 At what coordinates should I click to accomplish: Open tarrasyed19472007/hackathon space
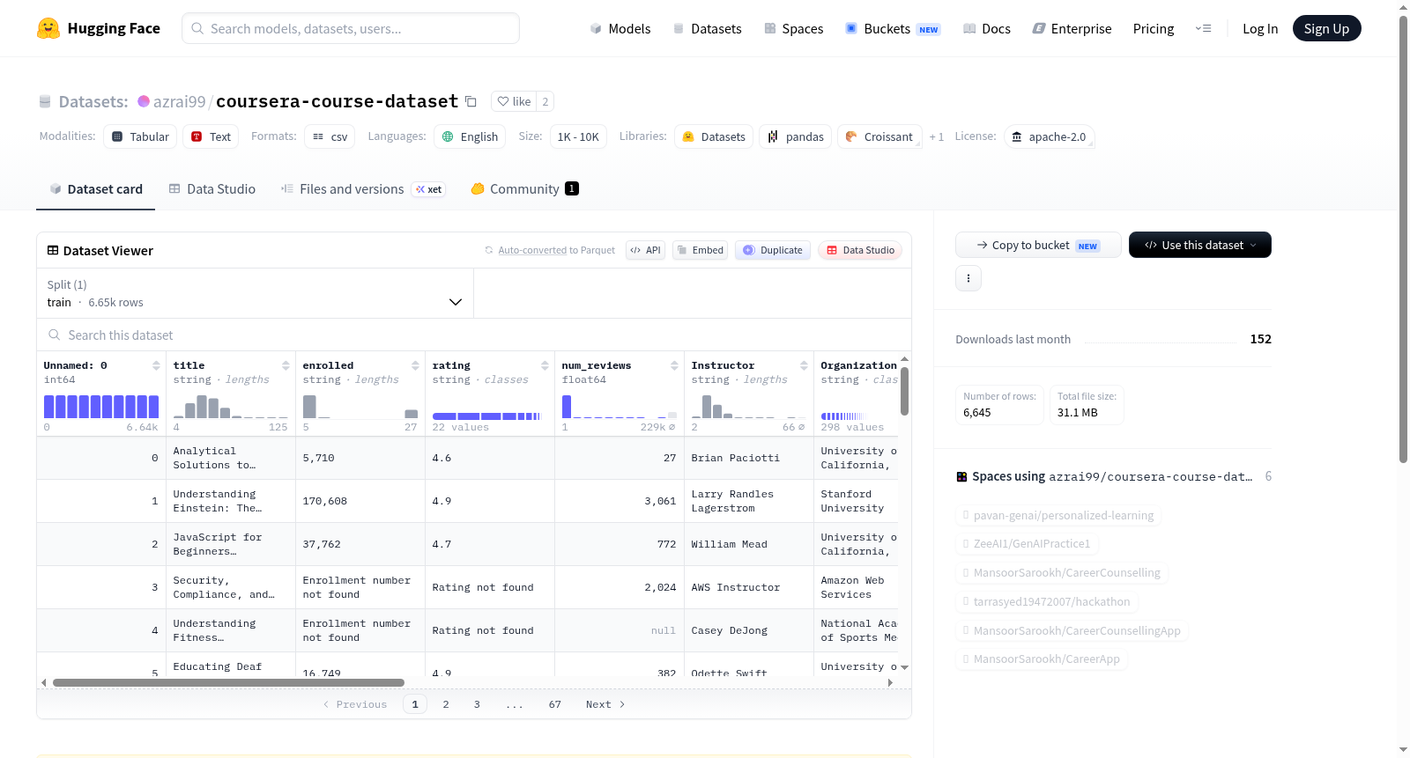[x=1046, y=601]
